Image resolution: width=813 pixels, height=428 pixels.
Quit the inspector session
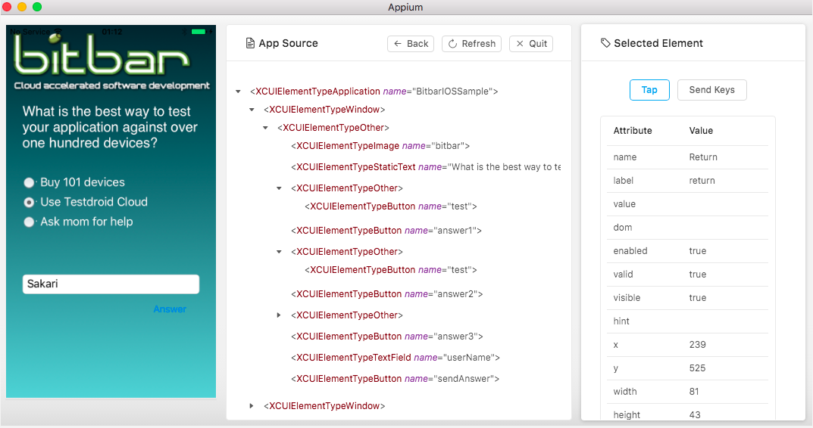(531, 44)
